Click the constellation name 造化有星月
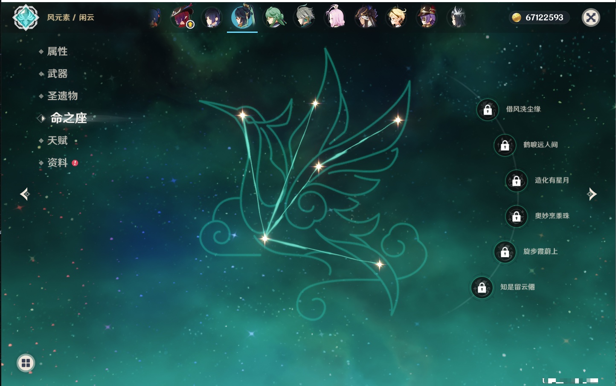 [552, 180]
